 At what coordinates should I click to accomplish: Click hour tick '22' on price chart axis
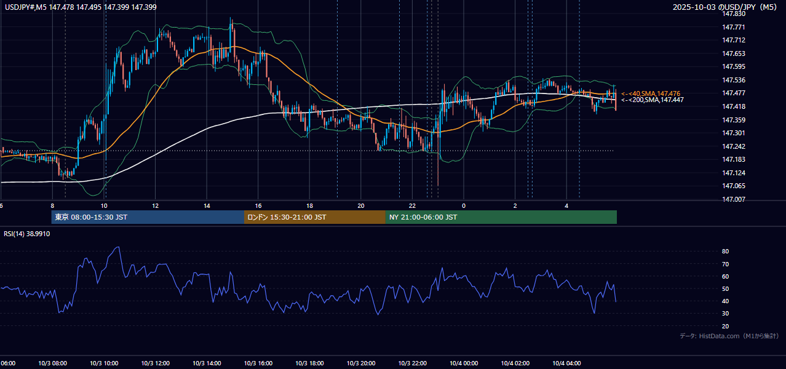click(412, 205)
